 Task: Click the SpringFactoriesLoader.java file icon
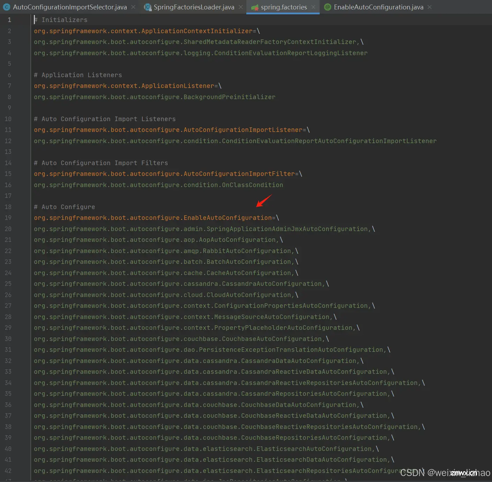click(148, 7)
